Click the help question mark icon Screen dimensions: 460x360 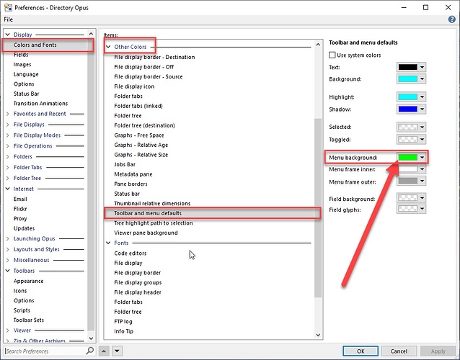[x=452, y=19]
